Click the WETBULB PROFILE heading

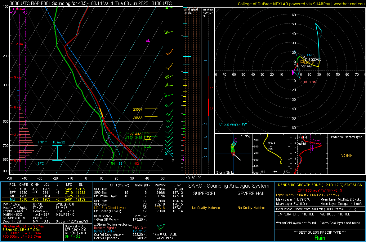coord(335,214)
